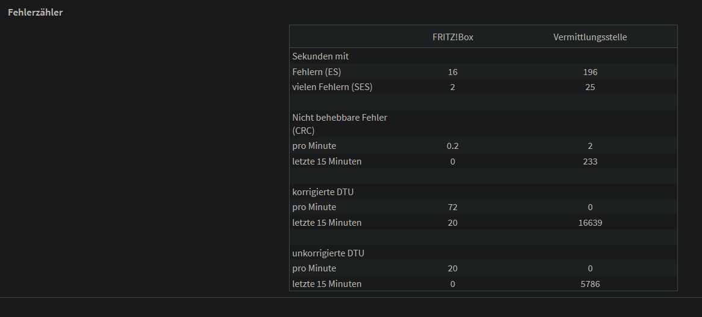The image size is (702, 317).
Task: Select the ES value 16 for FRITZ!Box
Action: [453, 72]
